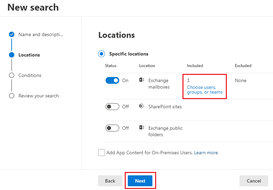Select the Specific locations radio button
The height and width of the screenshot is (190, 273).
click(101, 54)
